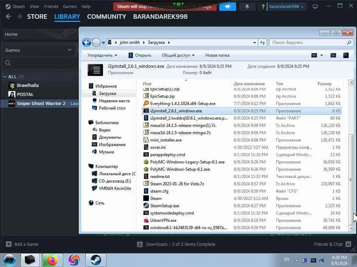Click the SteamSetup.exe file icon

pos(146,205)
